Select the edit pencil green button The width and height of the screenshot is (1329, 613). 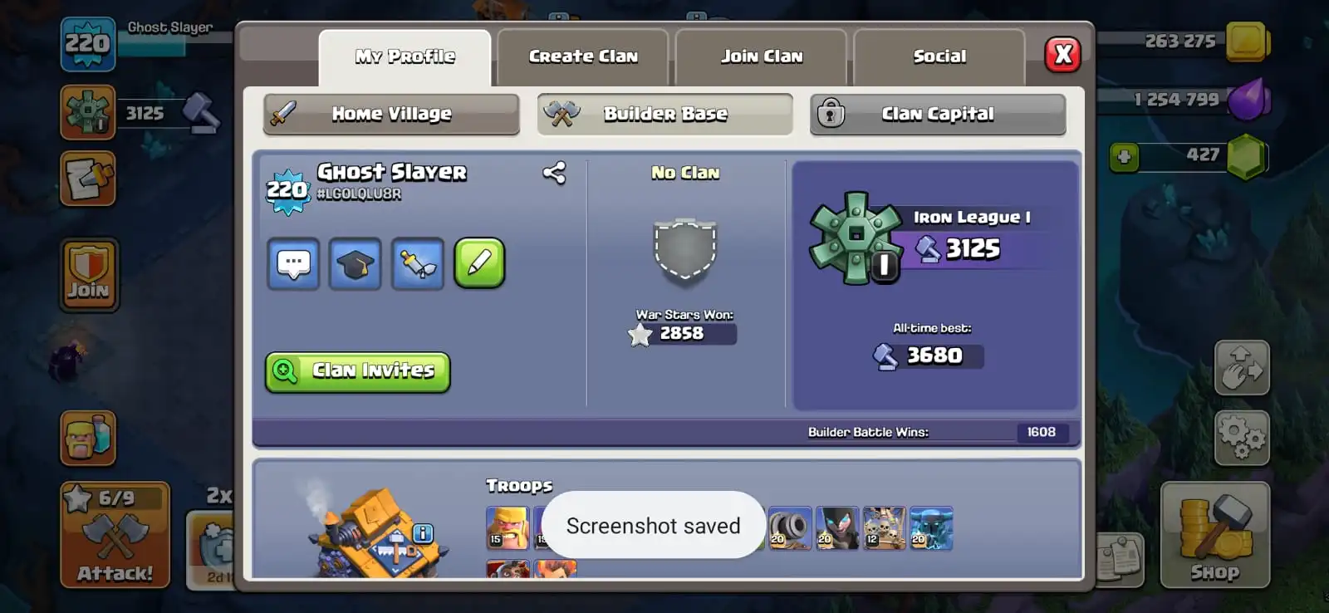[479, 264]
